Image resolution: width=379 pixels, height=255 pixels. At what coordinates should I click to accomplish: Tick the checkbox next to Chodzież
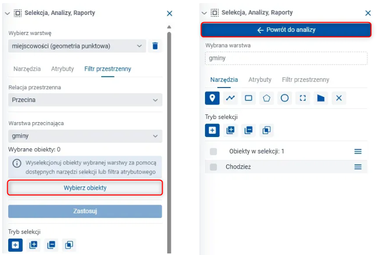click(x=213, y=167)
